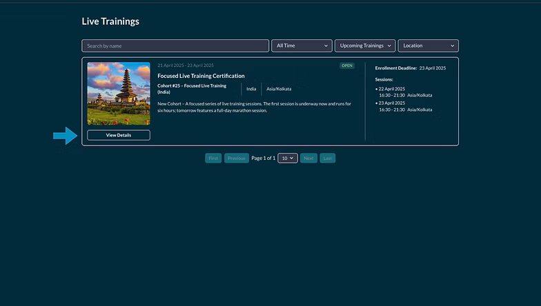This screenshot has height=306, width=541.
Task: Click the 21 April 2025 - 23 April 2025 date range
Action: [186, 65]
